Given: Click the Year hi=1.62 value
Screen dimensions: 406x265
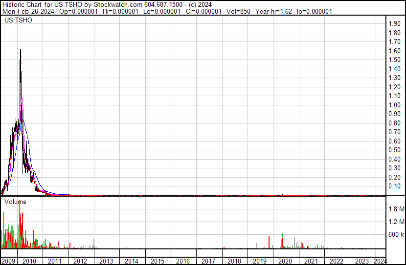Looking at the screenshot, I should 274,11.
